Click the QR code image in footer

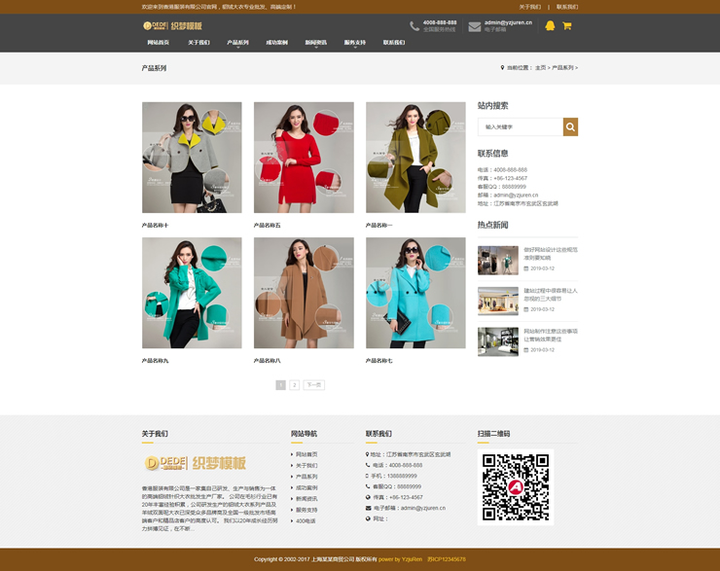[515, 486]
